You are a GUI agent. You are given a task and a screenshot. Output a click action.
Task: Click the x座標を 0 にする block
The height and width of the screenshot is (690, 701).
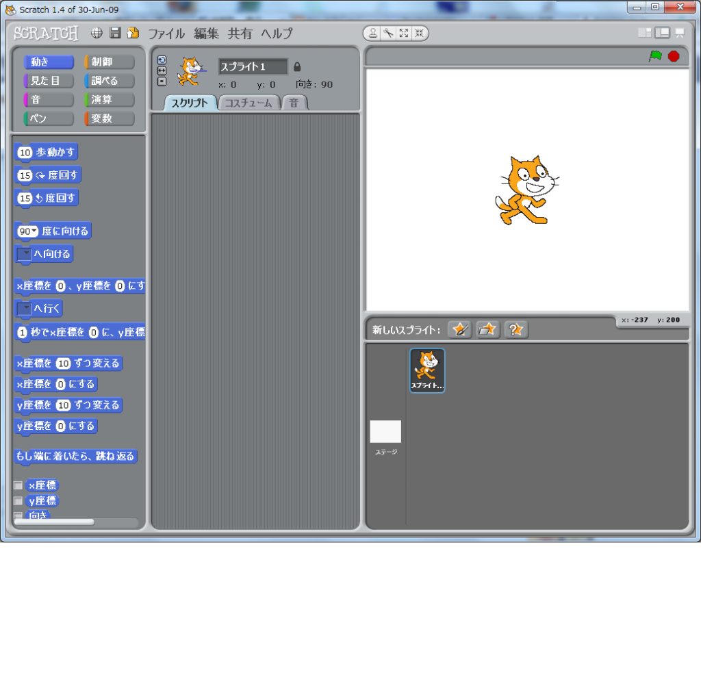(56, 384)
